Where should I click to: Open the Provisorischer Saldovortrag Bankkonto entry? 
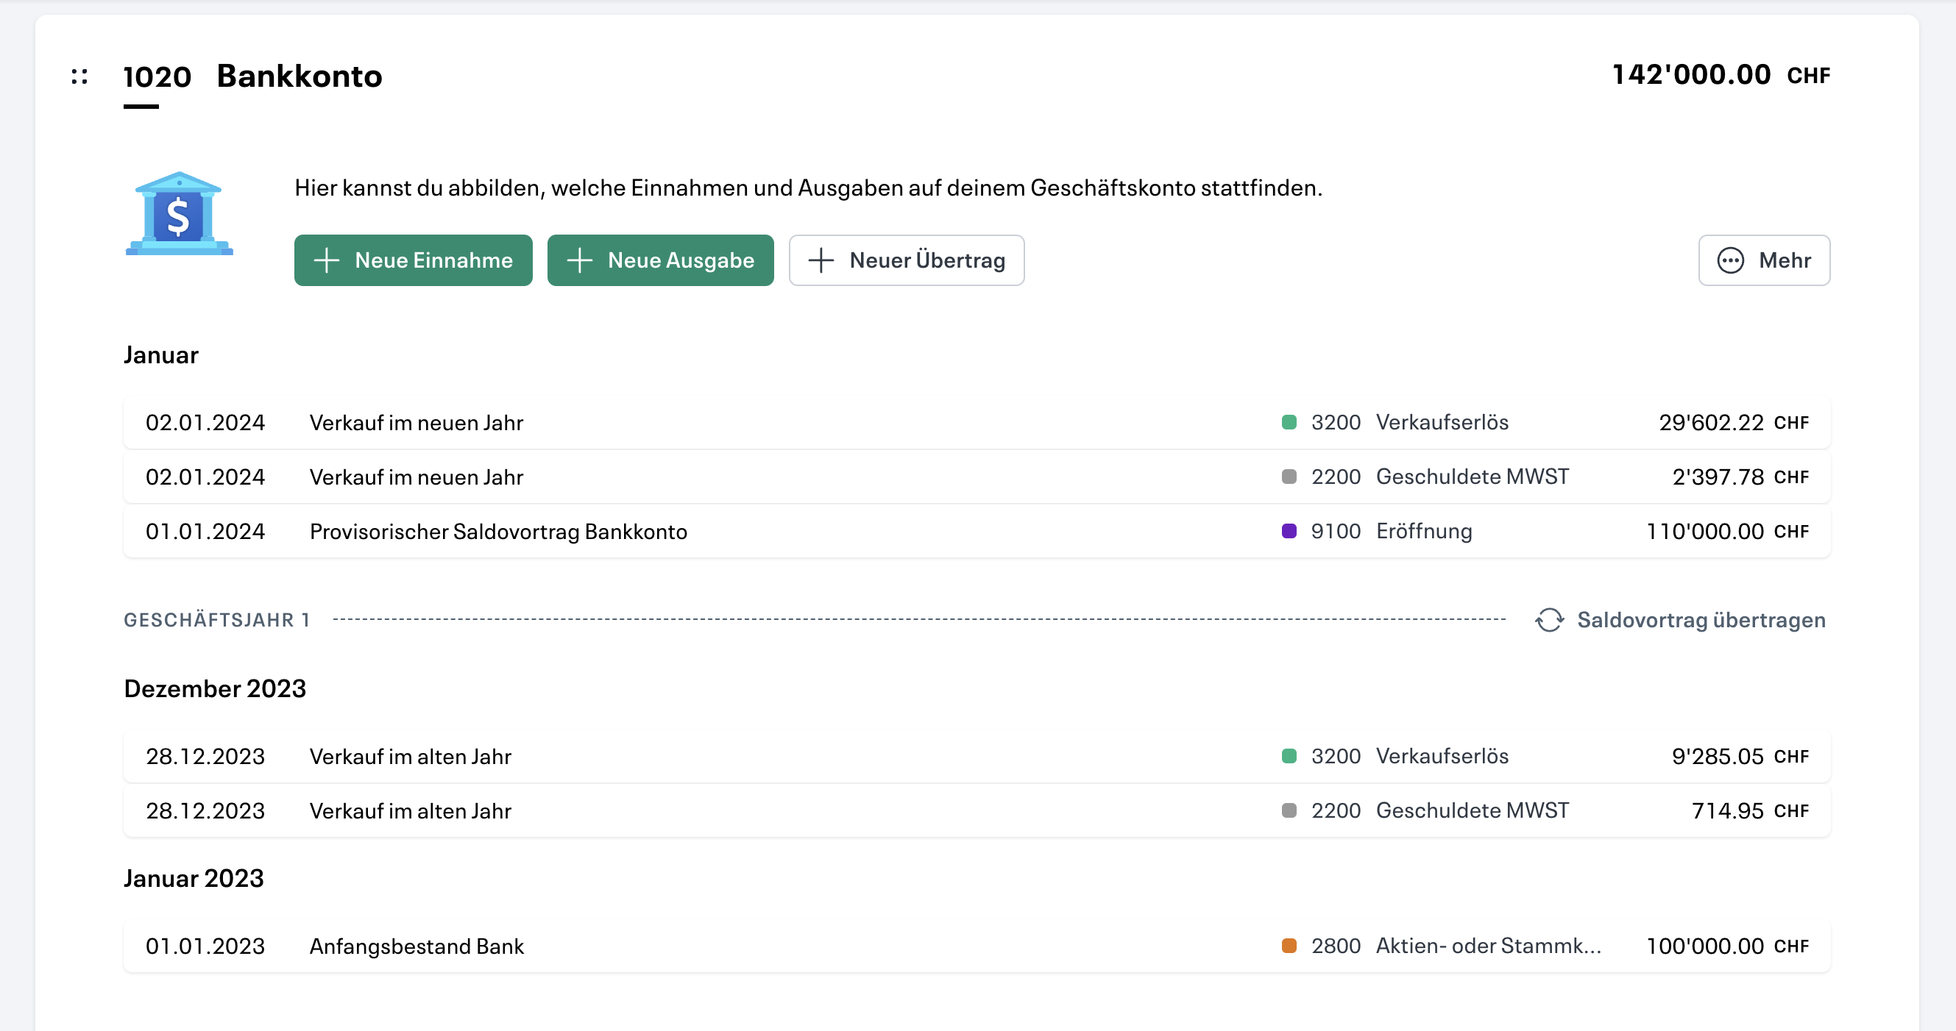[498, 531]
